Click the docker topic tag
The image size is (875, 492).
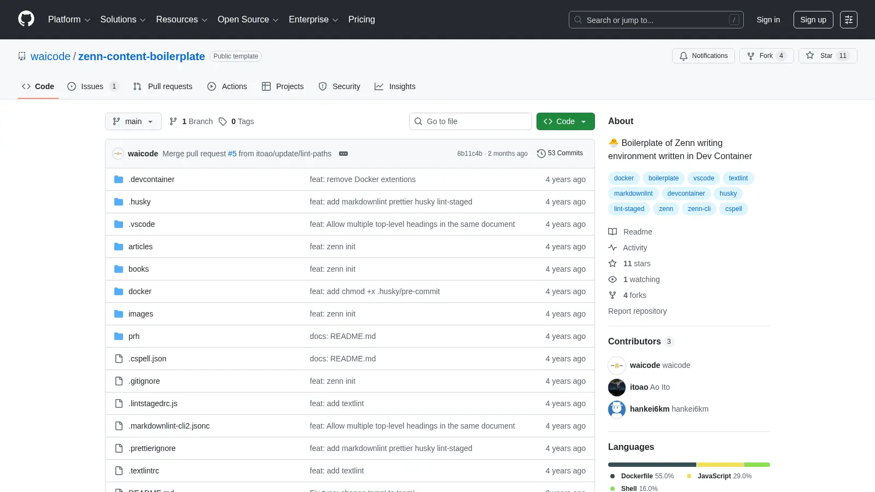click(624, 178)
